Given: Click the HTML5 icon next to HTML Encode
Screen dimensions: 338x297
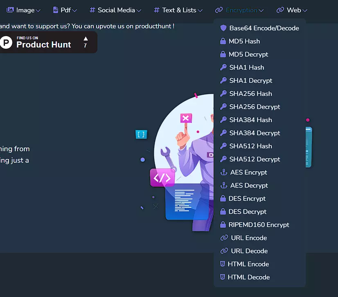Looking at the screenshot, I should (223, 264).
